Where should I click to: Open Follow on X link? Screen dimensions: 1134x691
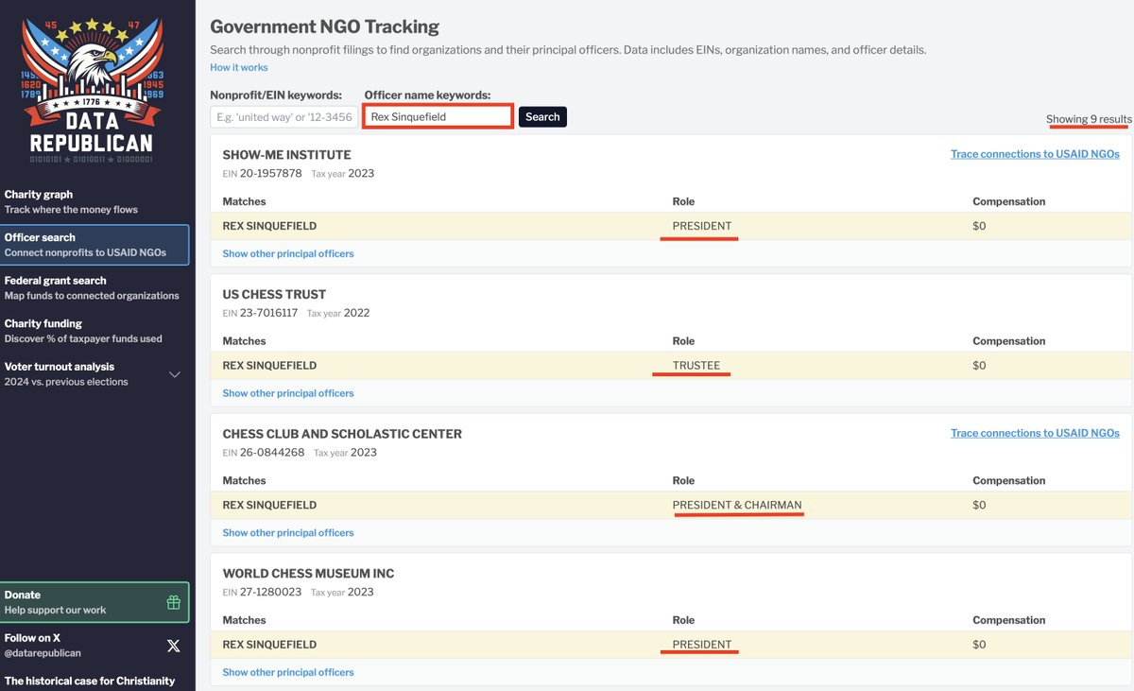[94, 646]
